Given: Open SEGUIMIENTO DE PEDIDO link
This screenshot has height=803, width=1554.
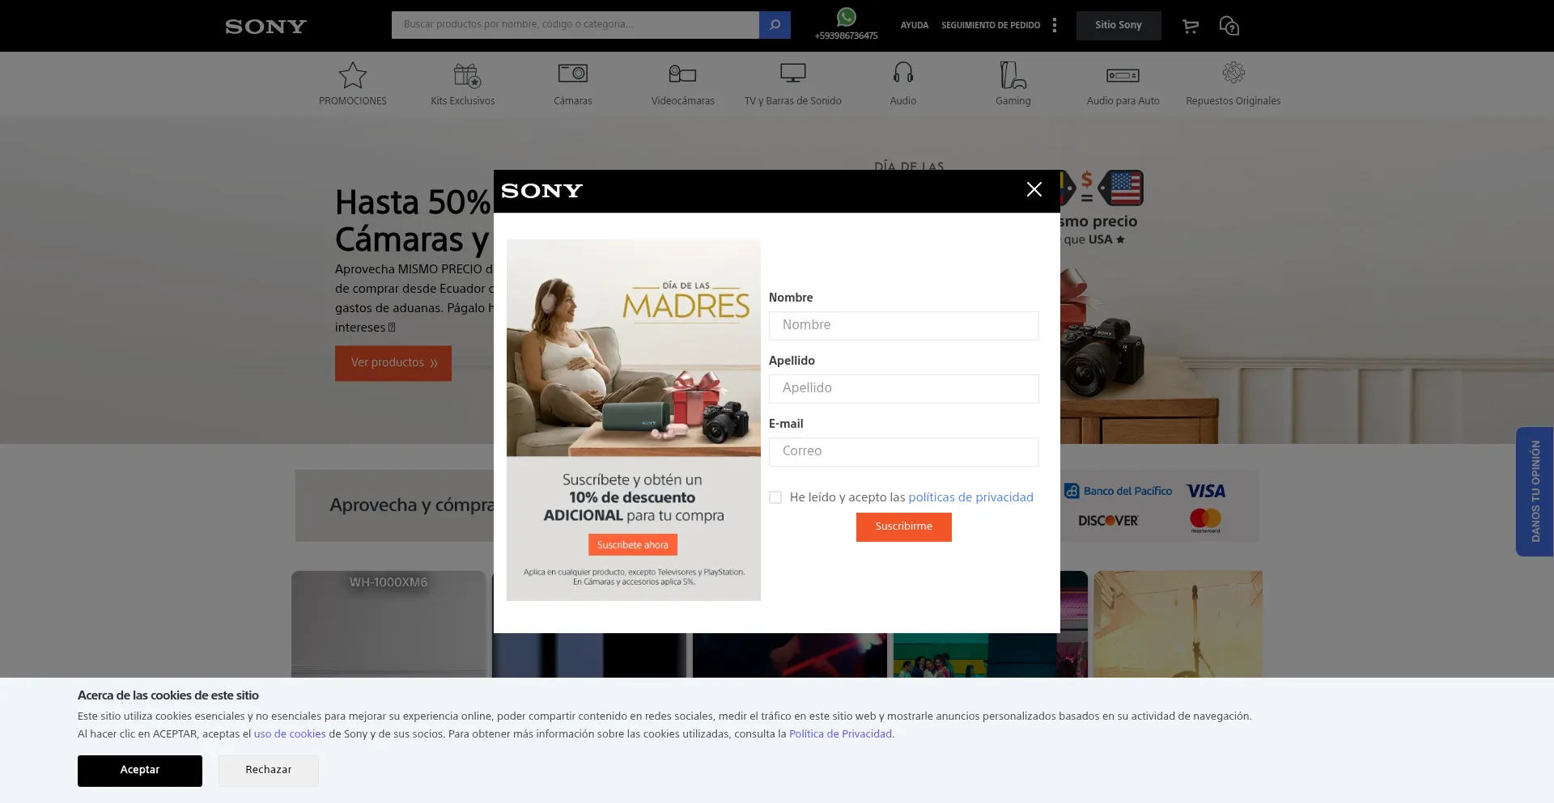Looking at the screenshot, I should (x=991, y=26).
